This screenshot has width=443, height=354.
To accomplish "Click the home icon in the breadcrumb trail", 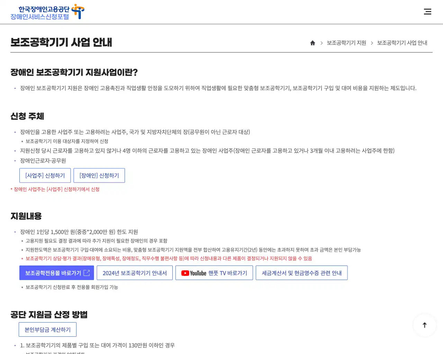I will [x=313, y=43].
